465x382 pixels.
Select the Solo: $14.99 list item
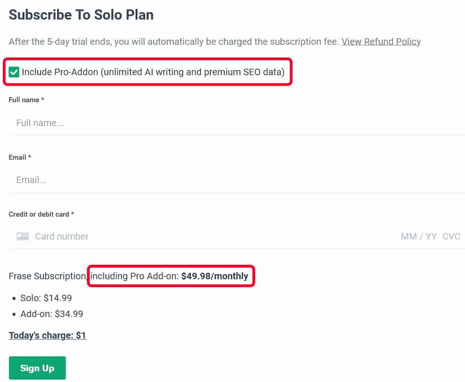(46, 298)
